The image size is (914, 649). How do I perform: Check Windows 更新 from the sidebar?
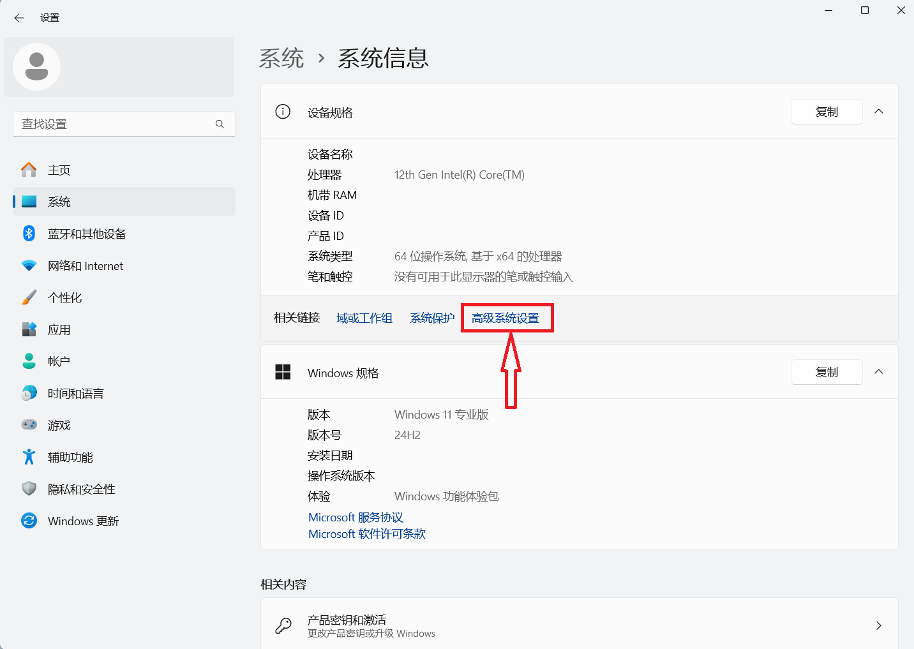(x=83, y=521)
